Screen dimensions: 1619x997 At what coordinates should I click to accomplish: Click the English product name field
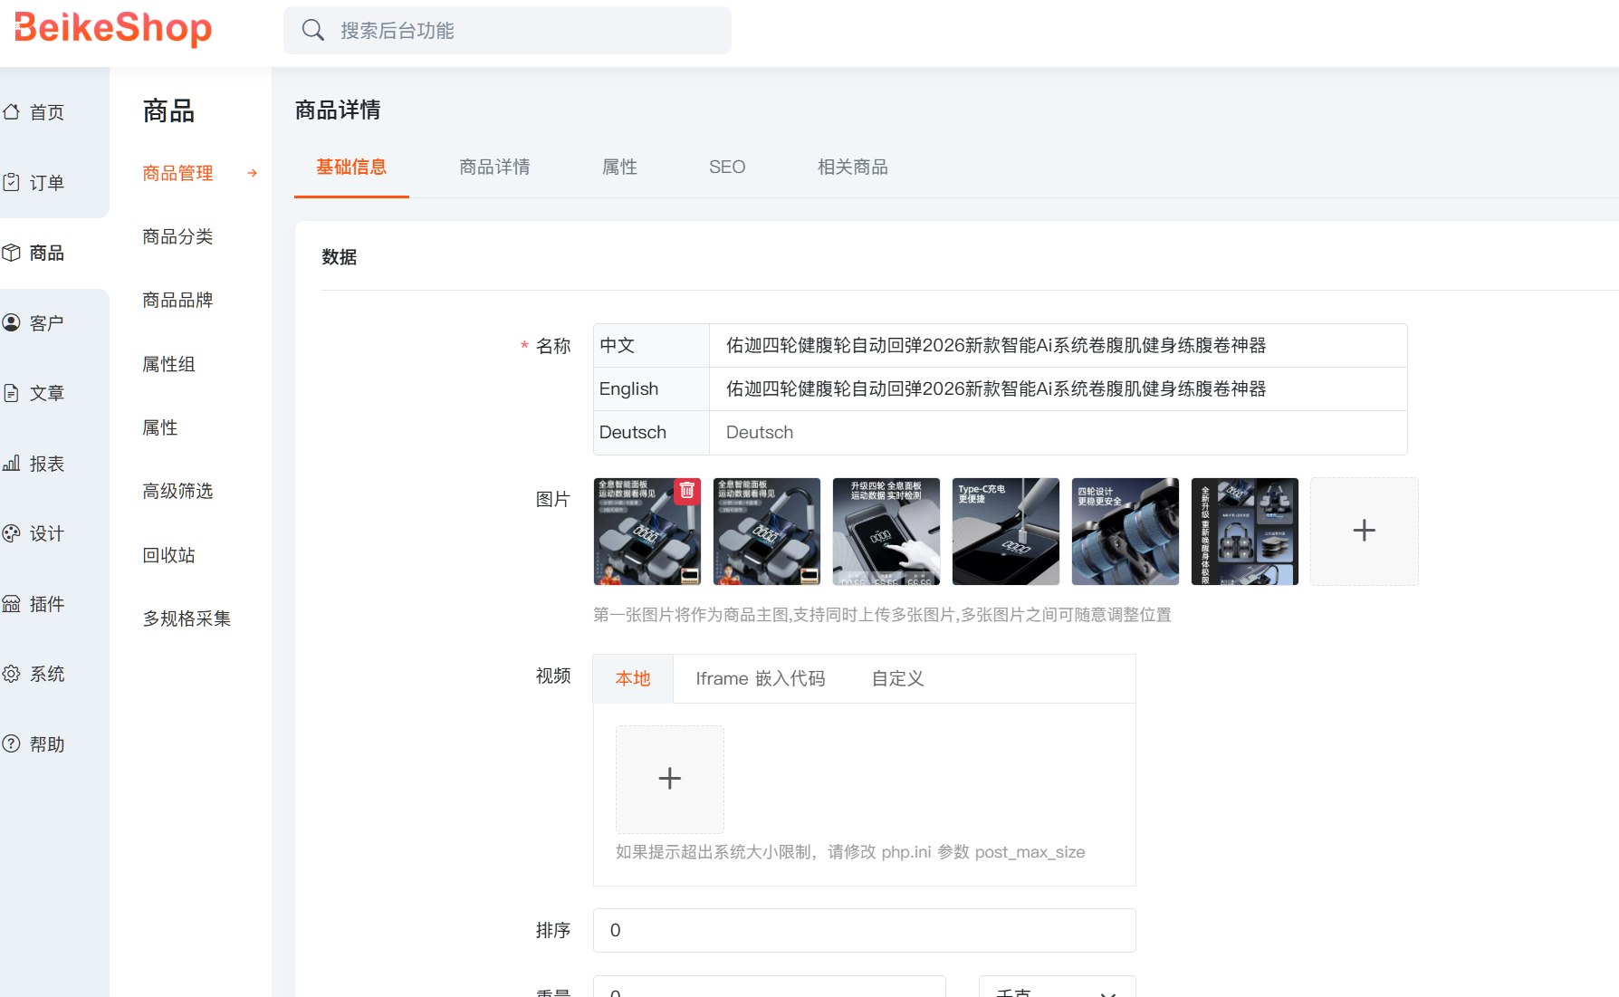1058,388
